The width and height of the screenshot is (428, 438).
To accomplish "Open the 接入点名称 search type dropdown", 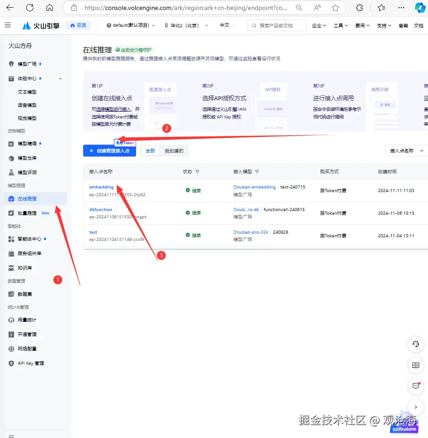I will [x=407, y=151].
